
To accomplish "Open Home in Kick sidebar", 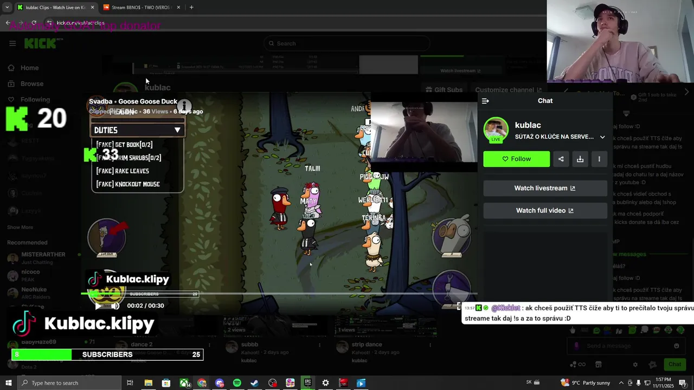I will tap(29, 68).
